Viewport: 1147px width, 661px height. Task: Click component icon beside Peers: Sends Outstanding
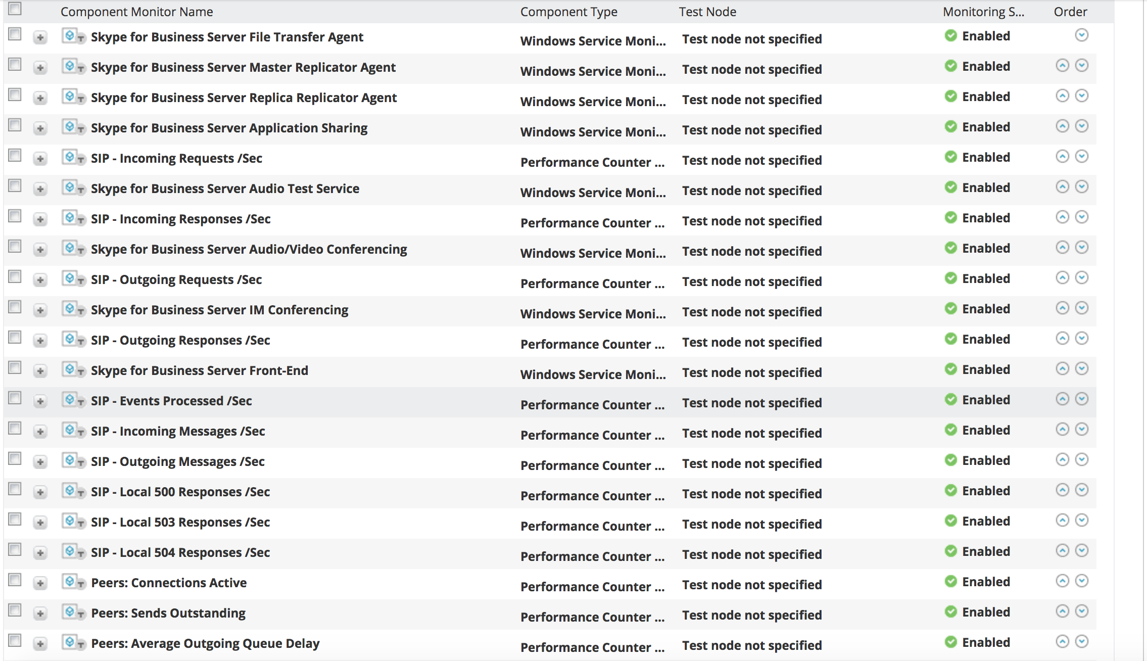[x=70, y=612]
